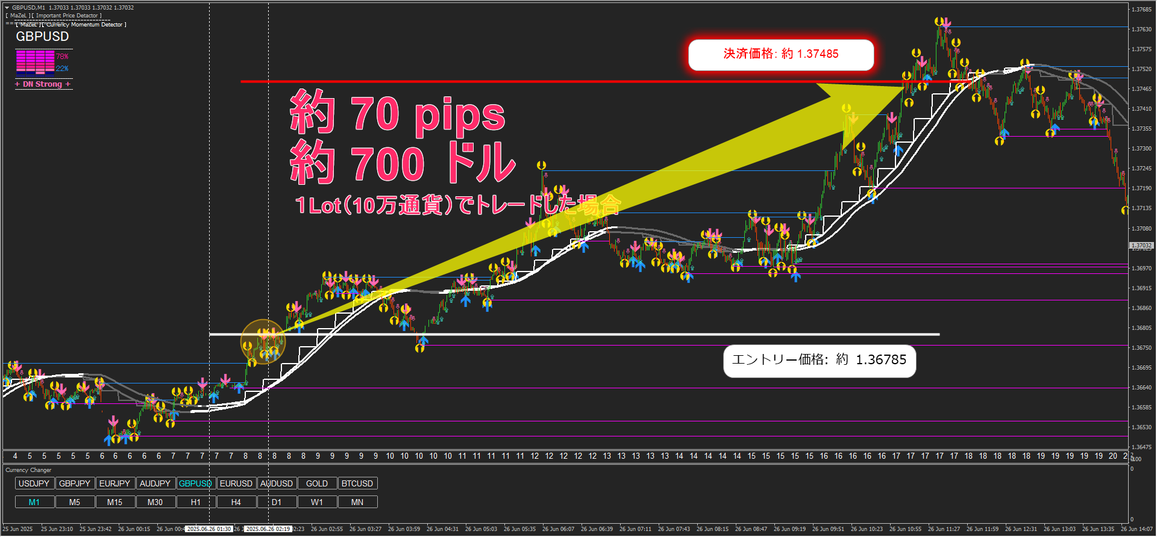This screenshot has width=1157, height=537.
Task: Pick the M15 timeframe
Action: [114, 502]
